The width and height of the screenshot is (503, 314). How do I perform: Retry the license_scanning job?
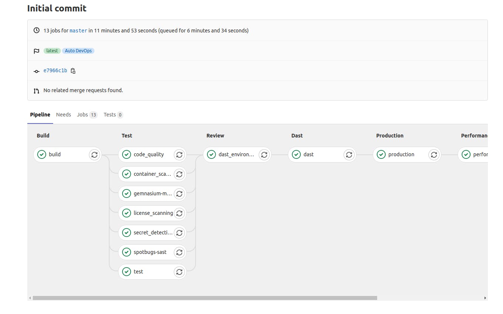[x=179, y=213]
